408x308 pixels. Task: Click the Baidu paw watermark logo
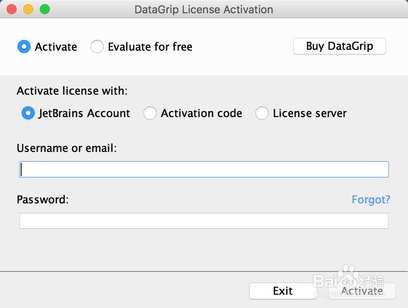click(x=347, y=275)
